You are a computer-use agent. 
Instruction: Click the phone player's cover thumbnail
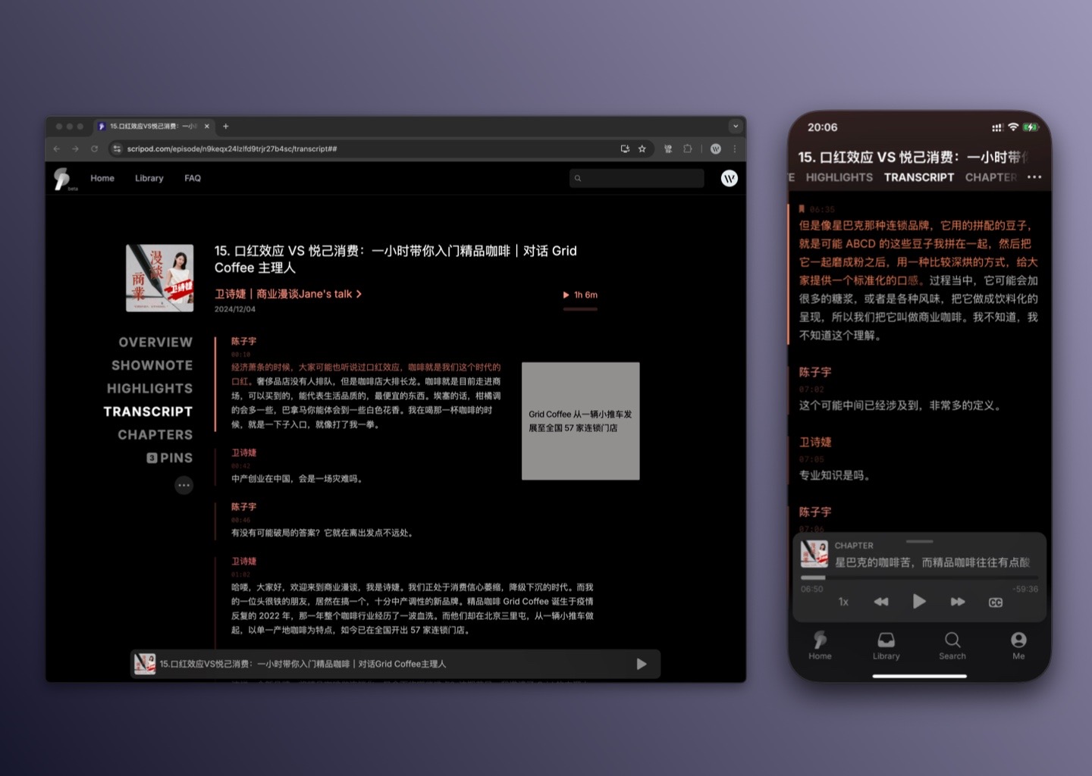[814, 554]
